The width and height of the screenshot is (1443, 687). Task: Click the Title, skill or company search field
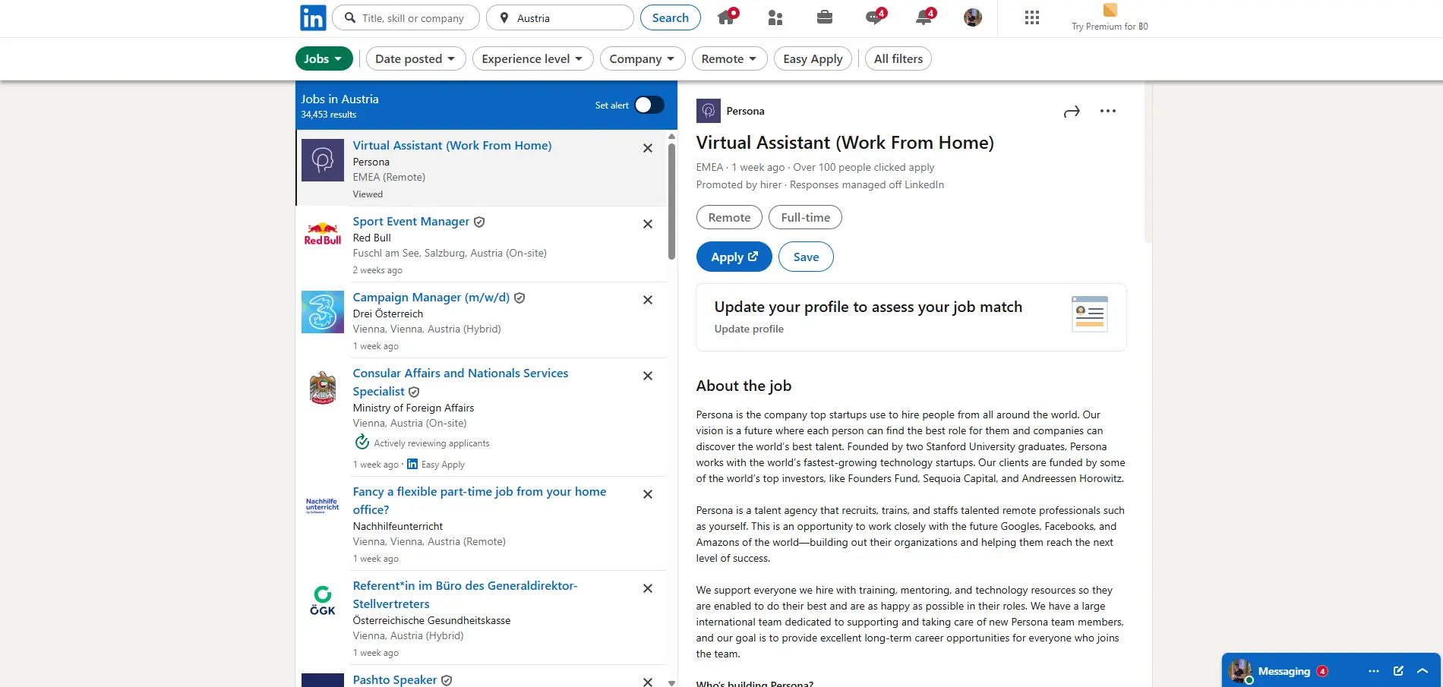[407, 17]
